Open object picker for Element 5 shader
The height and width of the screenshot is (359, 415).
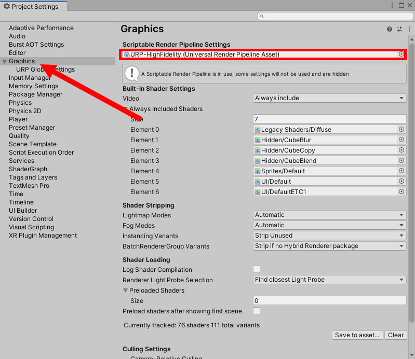click(x=401, y=181)
